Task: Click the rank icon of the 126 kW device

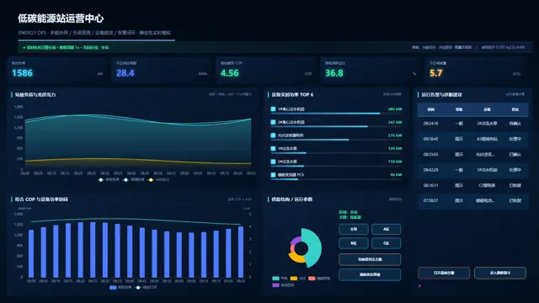Action: (x=273, y=148)
